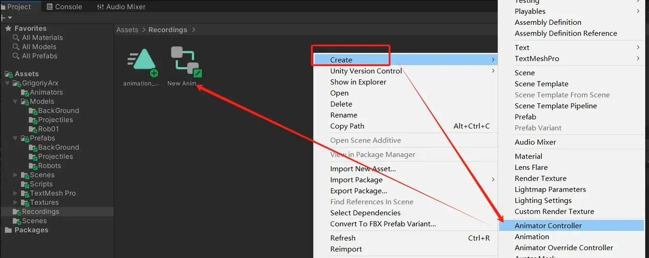649x258 pixels.
Task: Expand the Scenes folder under GrigoriyArx
Action: click(x=16, y=175)
